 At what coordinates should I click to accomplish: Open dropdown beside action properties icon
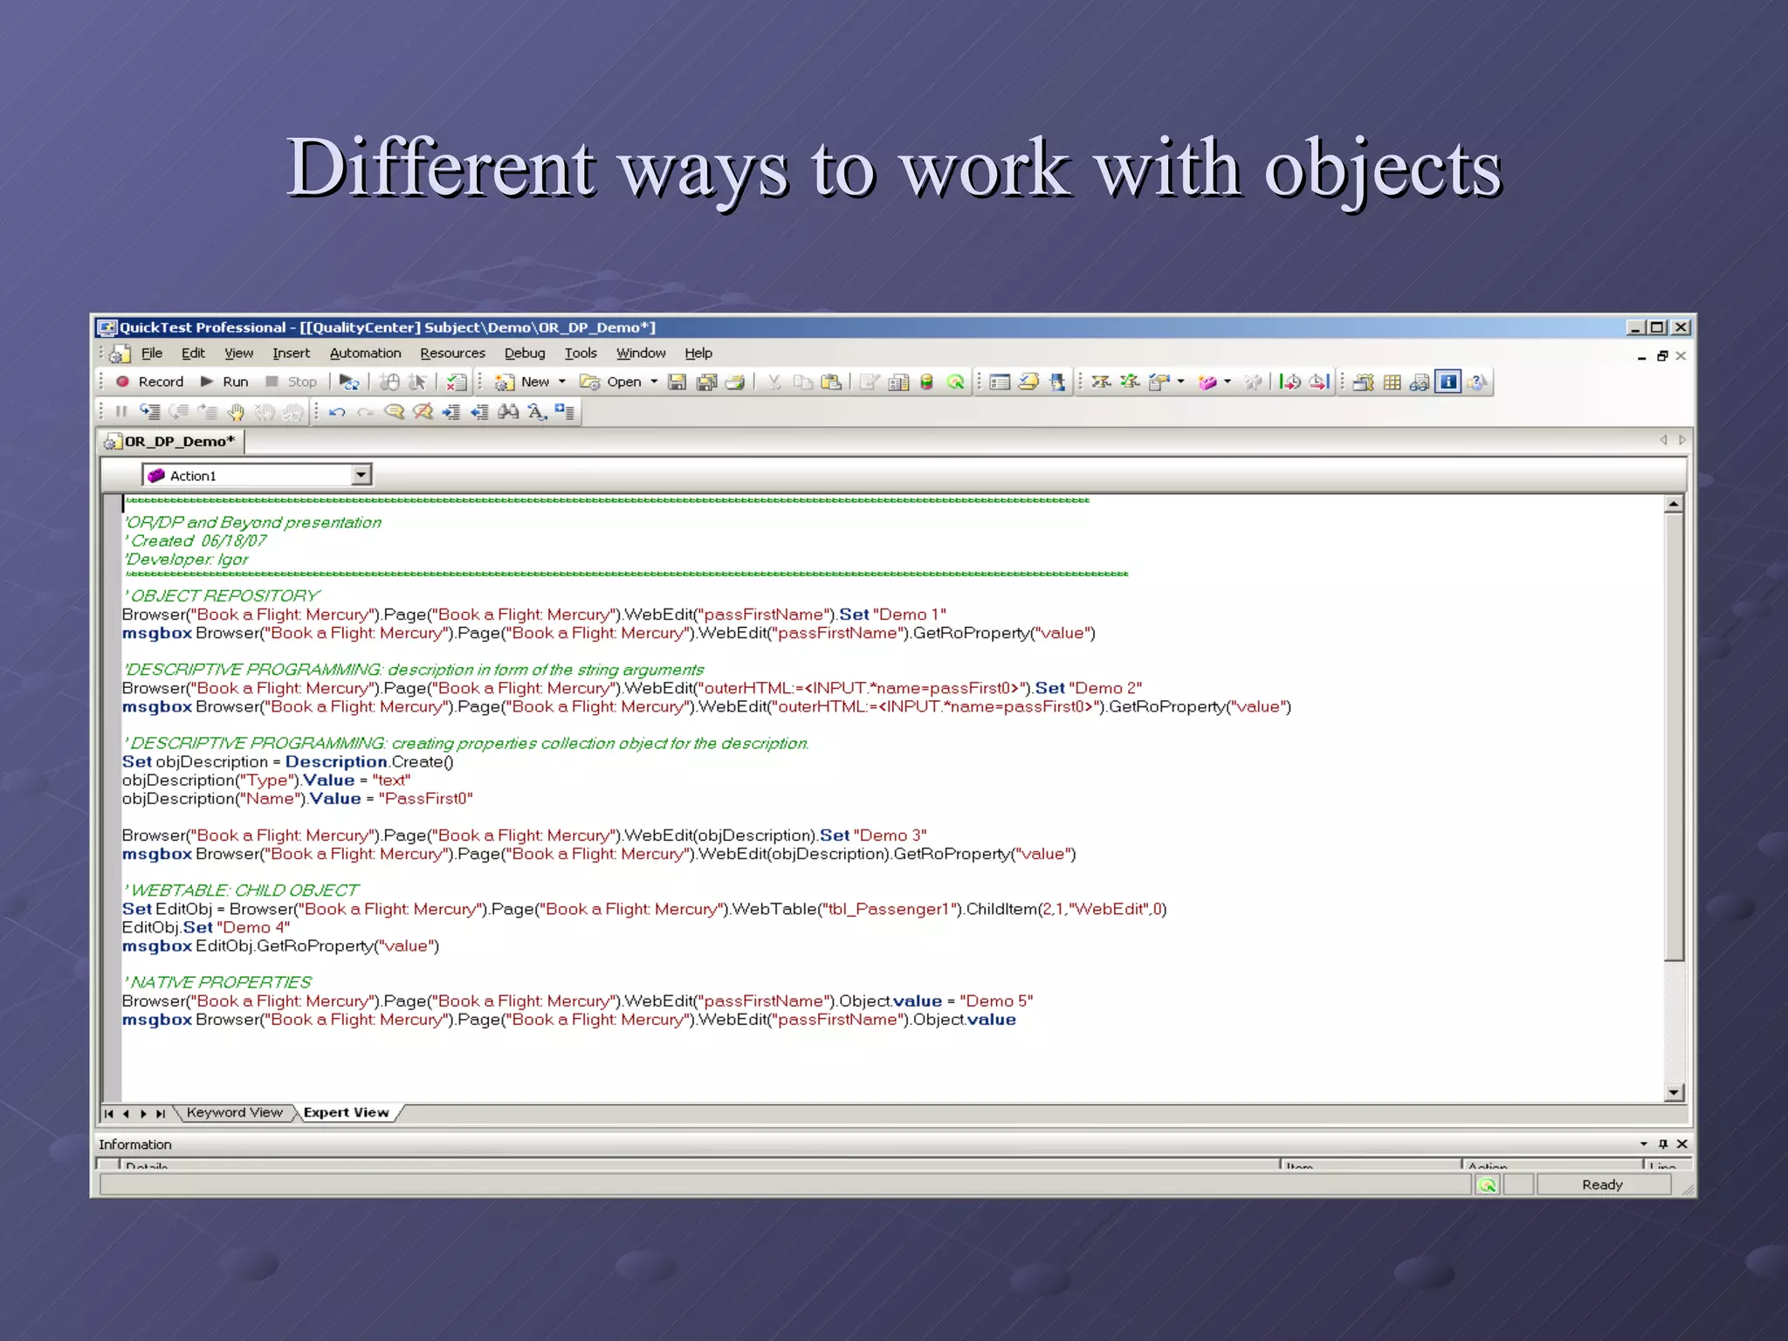click(1181, 382)
